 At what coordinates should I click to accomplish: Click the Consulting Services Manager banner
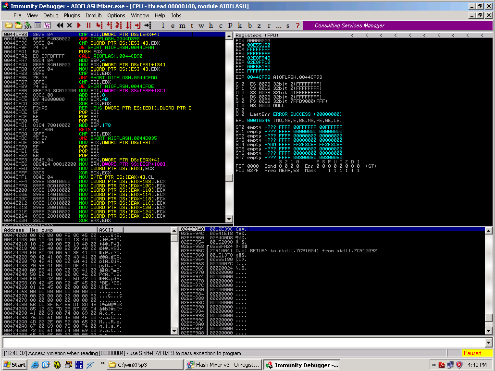(397, 25)
